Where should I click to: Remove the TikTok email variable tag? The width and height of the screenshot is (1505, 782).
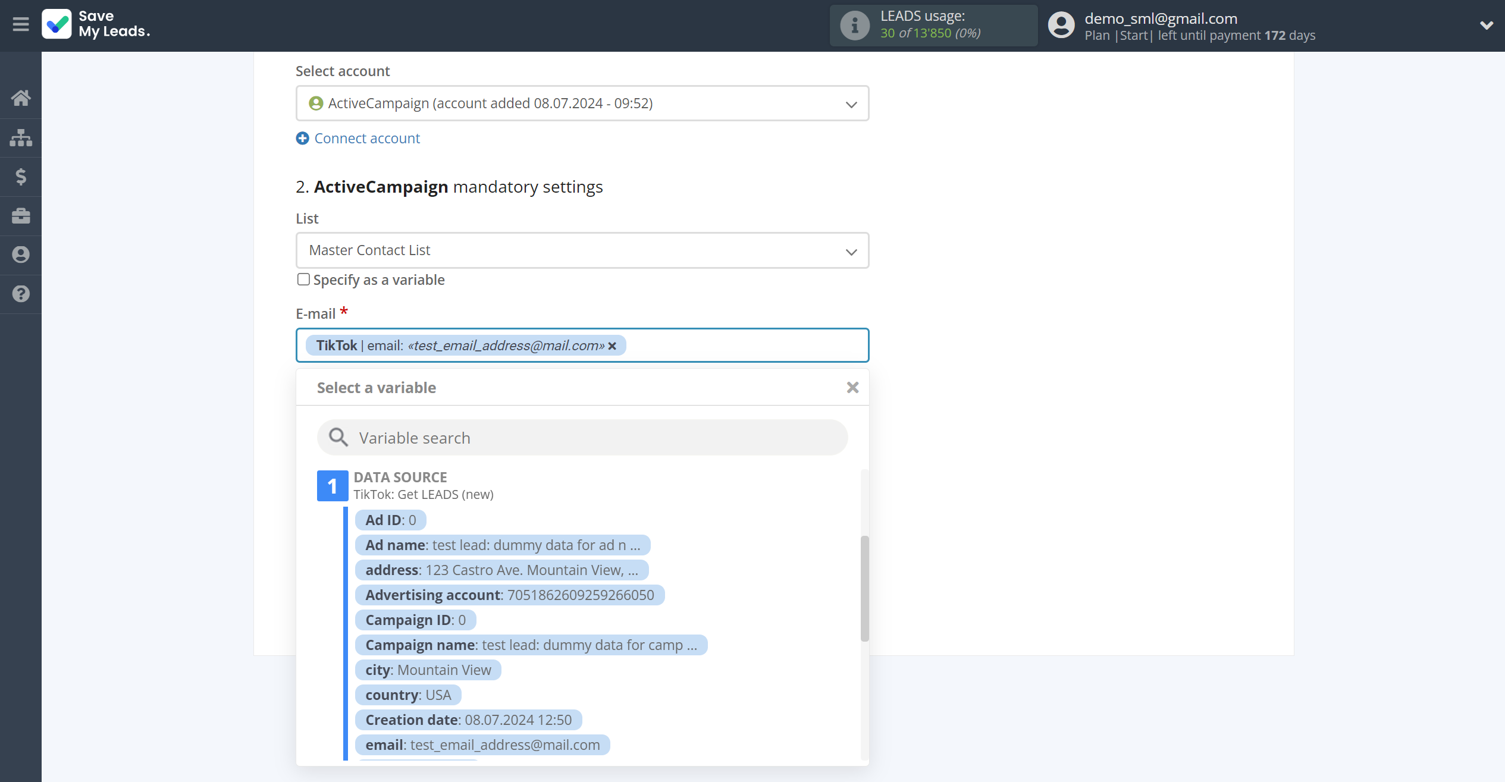(612, 346)
